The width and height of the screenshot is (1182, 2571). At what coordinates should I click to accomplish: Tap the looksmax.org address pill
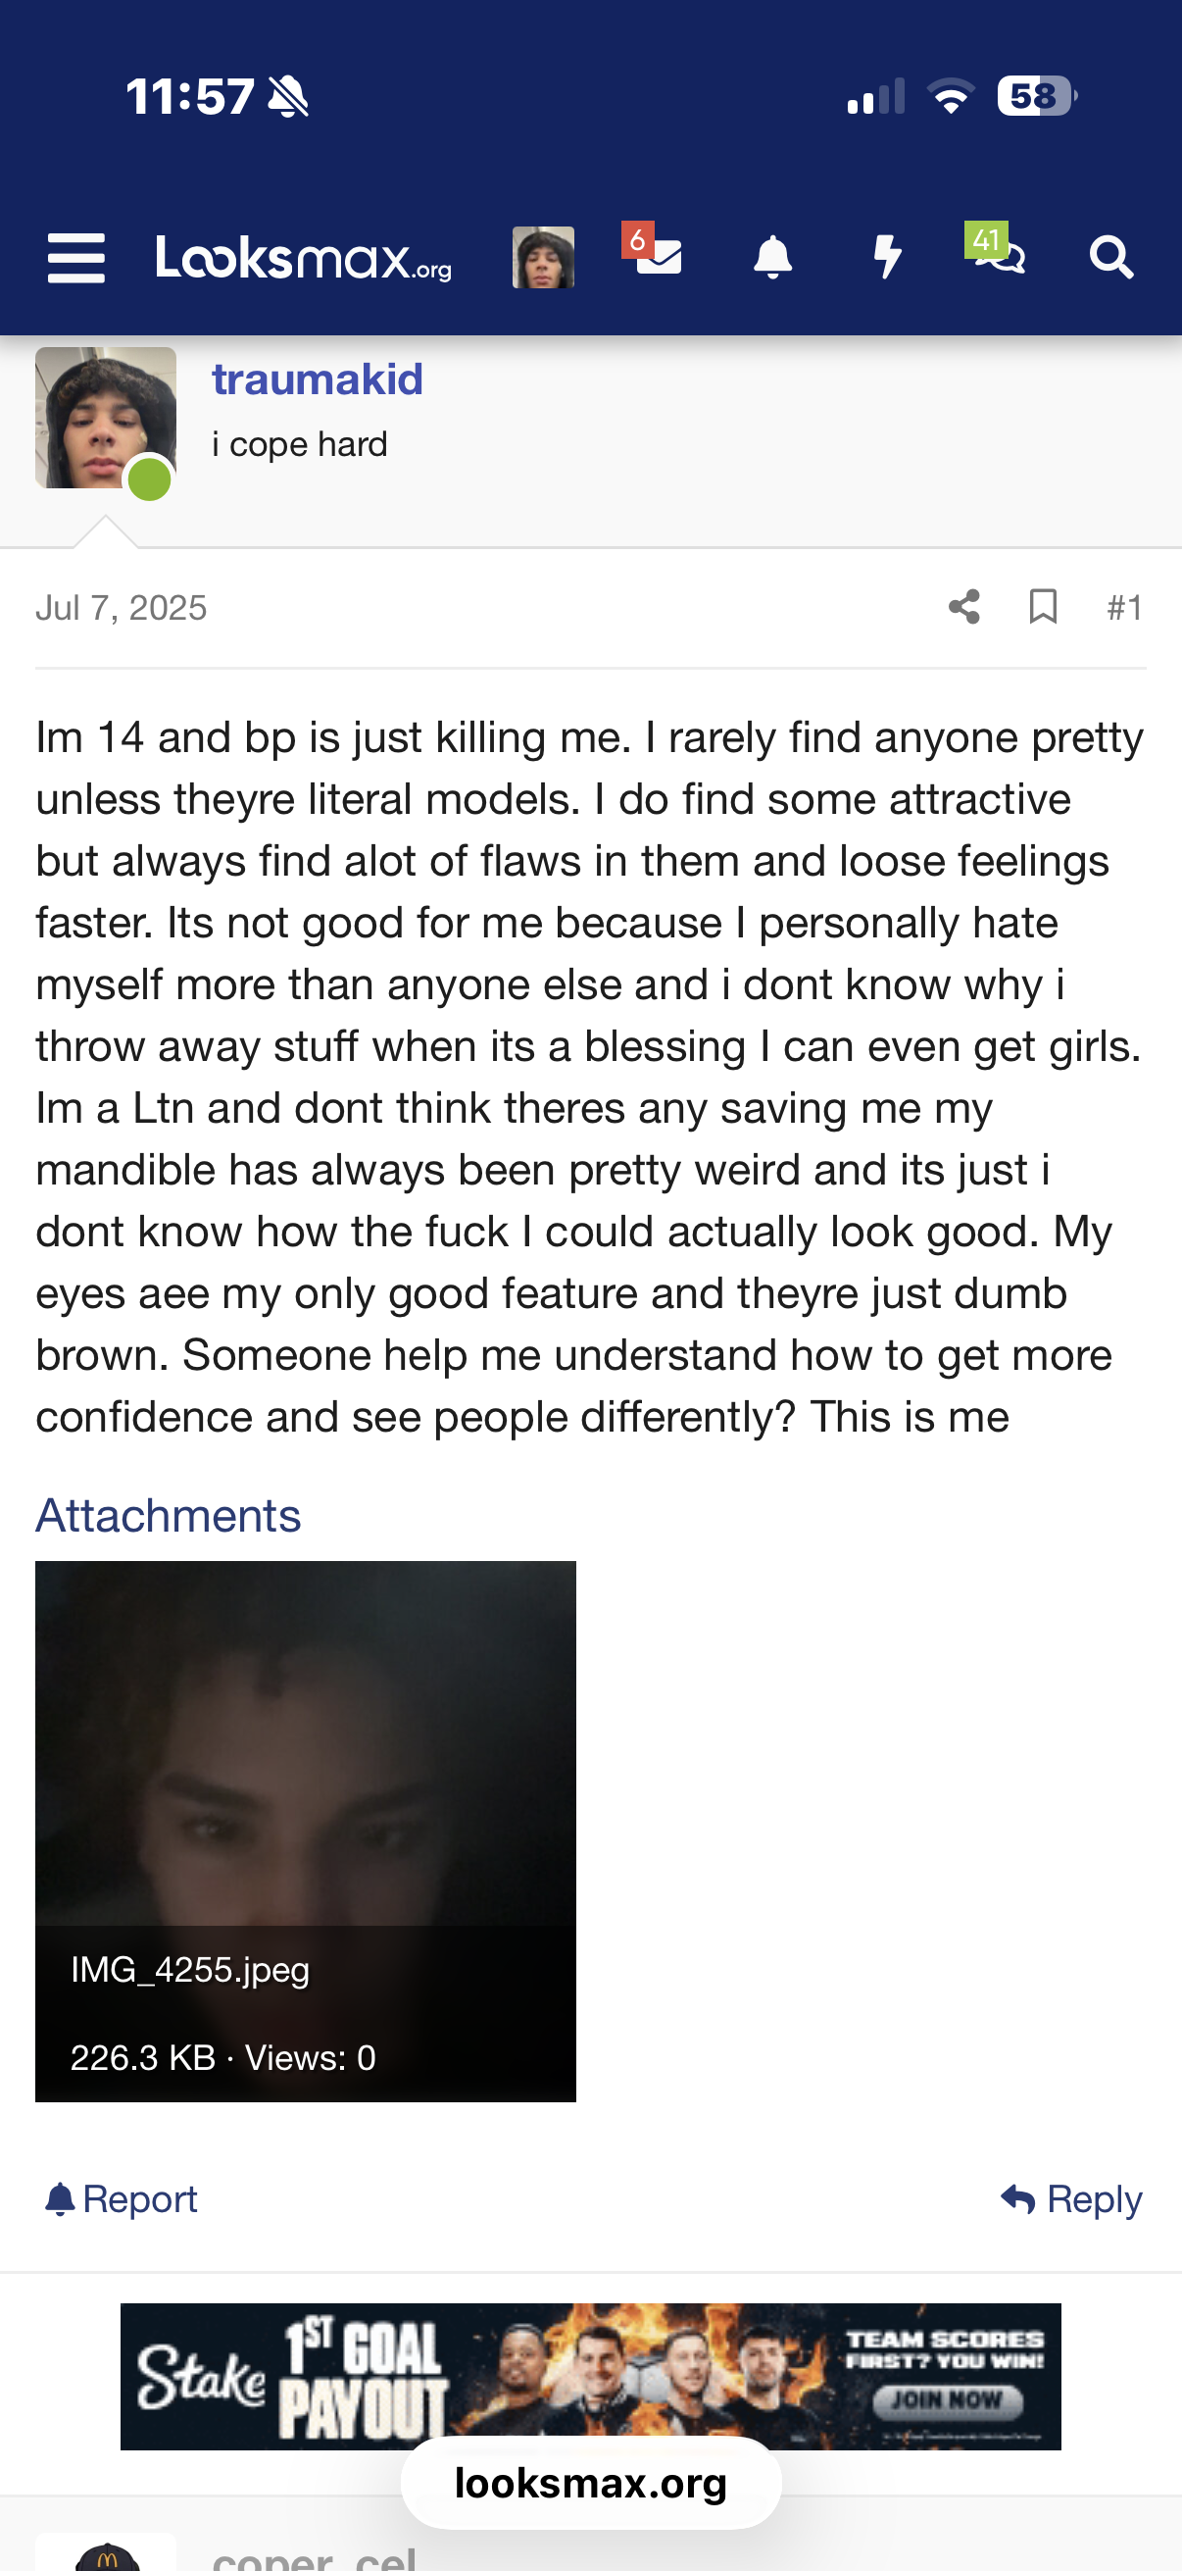[x=590, y=2483]
